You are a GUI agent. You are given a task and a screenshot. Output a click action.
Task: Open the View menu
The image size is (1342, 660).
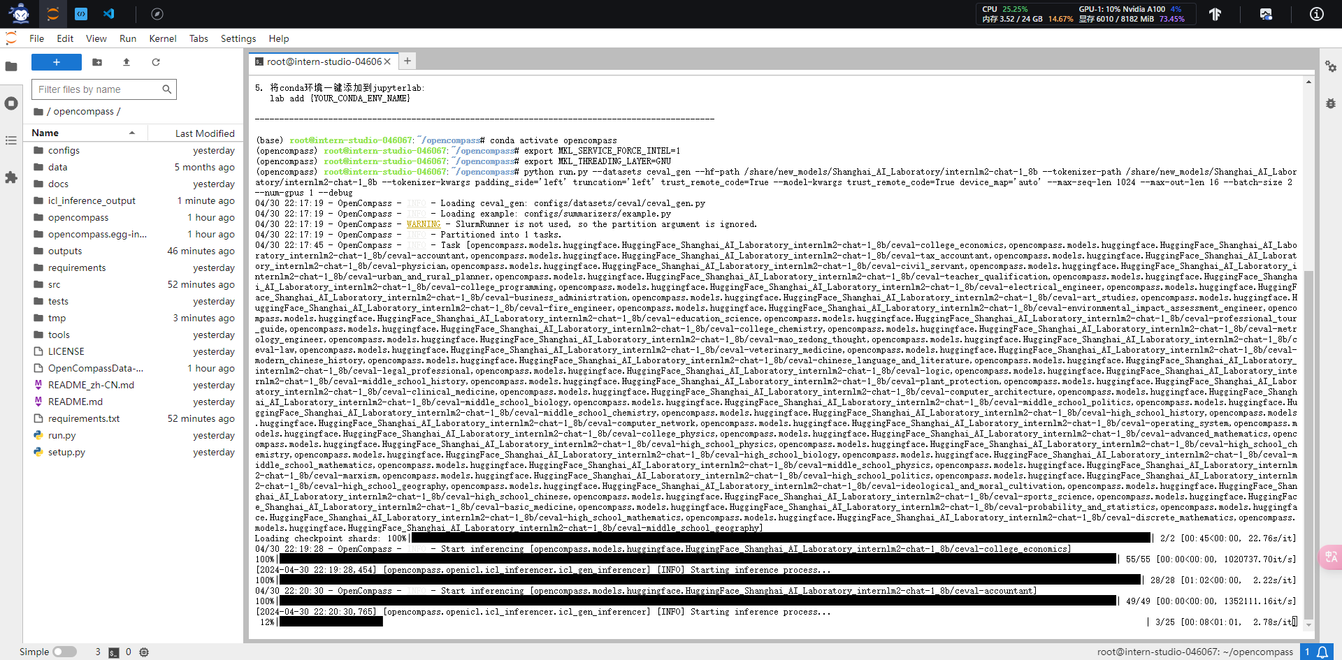coord(96,38)
